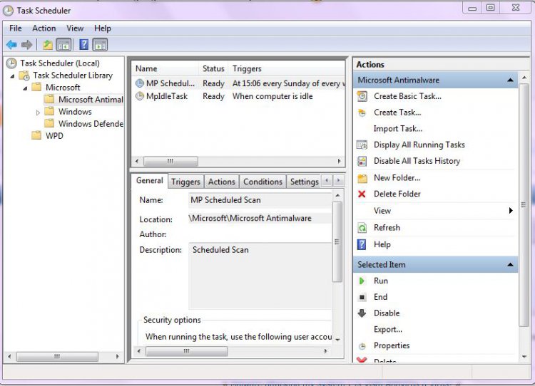Click the black End square icon
The width and height of the screenshot is (535, 386).
pos(362,297)
